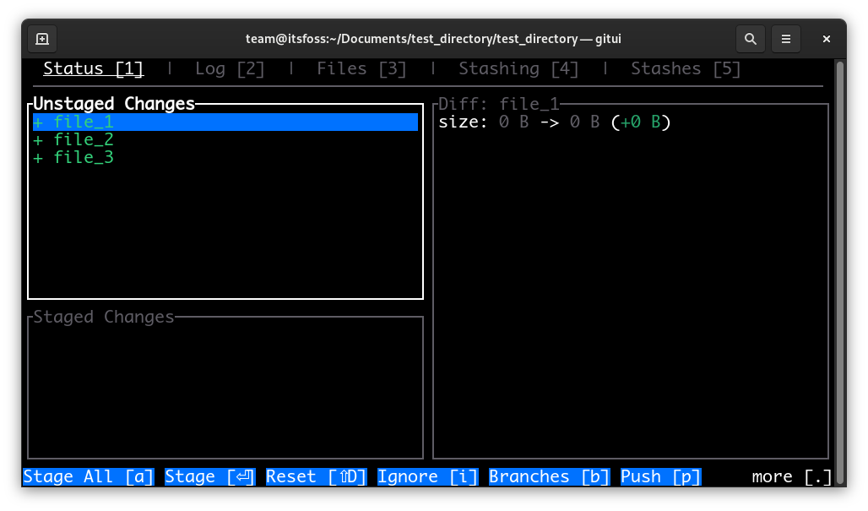Screen dimensions: 868x511
Task: Switch to the Files [3] tab
Action: tap(361, 68)
